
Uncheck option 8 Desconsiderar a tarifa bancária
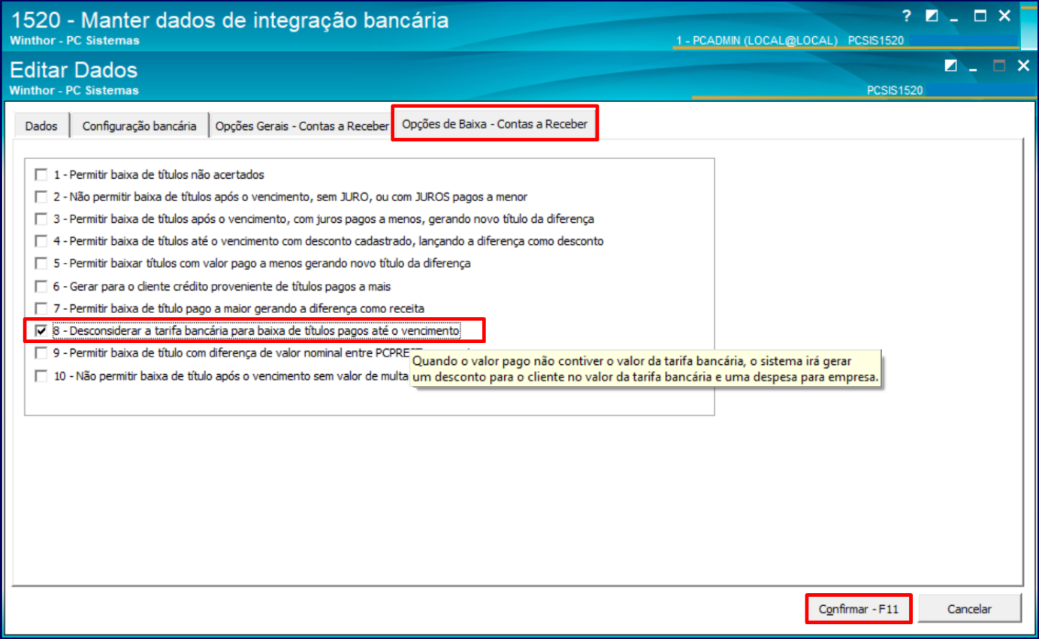[x=41, y=330]
